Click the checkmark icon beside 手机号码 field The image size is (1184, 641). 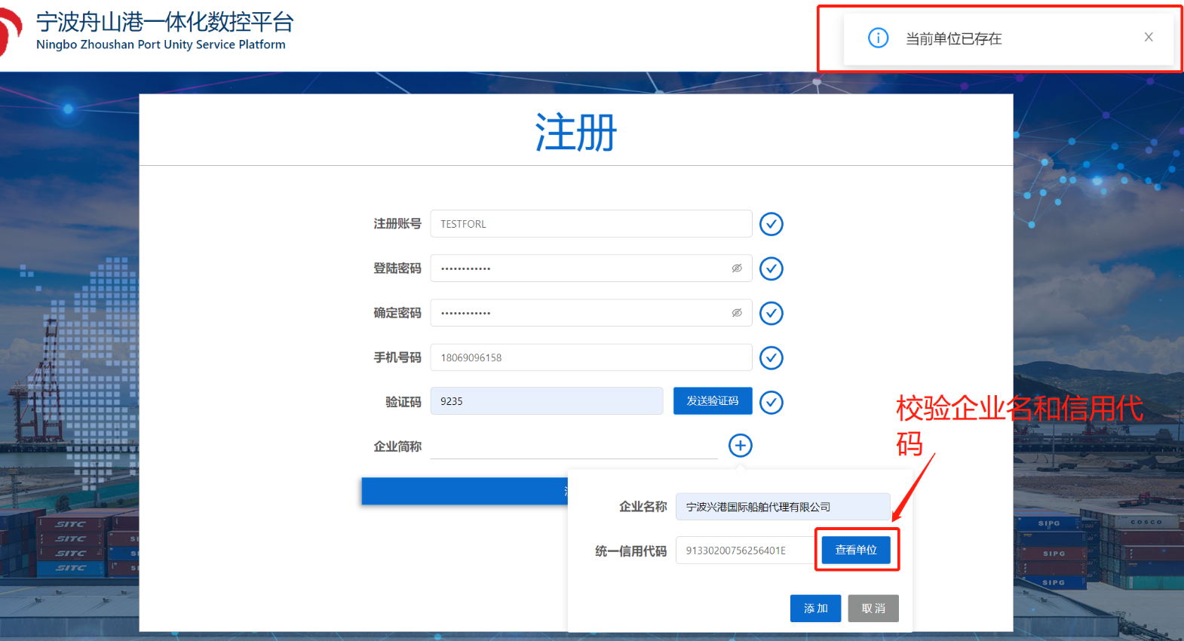pos(771,357)
